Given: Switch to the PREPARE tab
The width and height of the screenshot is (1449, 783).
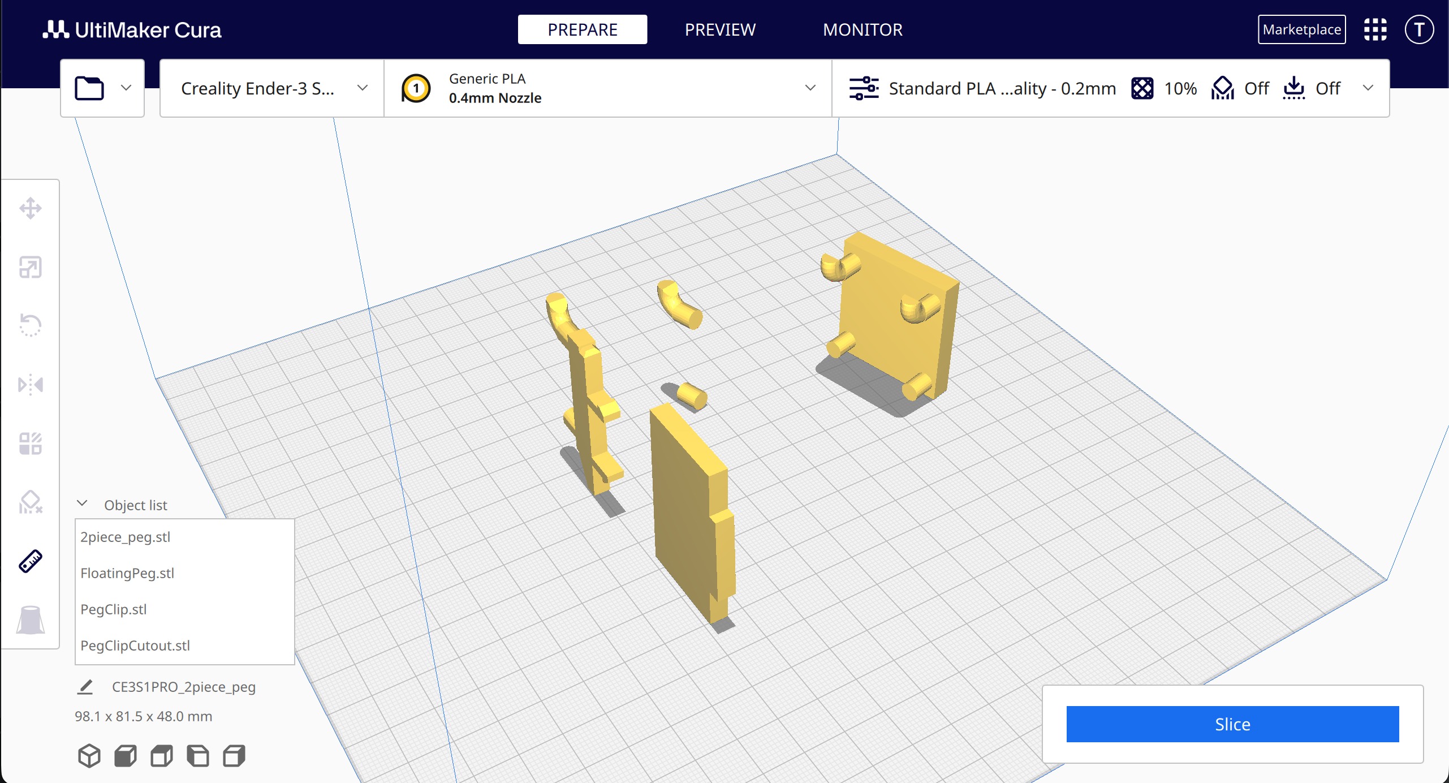Looking at the screenshot, I should 583,29.
